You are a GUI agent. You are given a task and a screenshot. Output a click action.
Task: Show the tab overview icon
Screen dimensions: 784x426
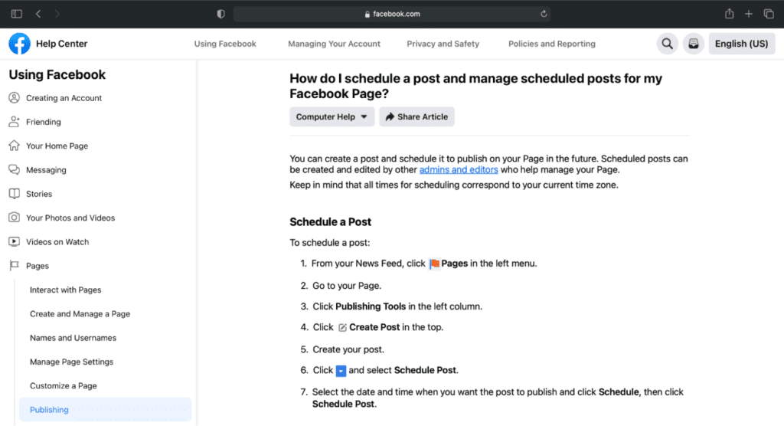pos(769,14)
